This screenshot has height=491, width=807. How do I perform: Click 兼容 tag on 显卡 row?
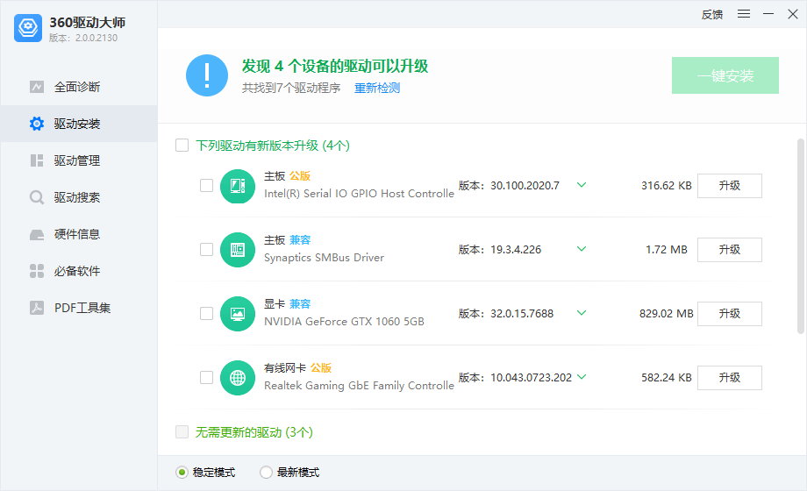tap(300, 304)
